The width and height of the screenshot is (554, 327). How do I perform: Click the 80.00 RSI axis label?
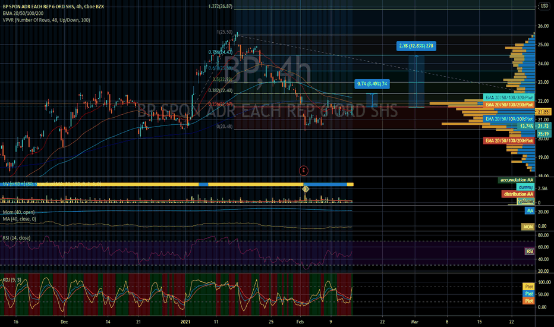coord(543,235)
